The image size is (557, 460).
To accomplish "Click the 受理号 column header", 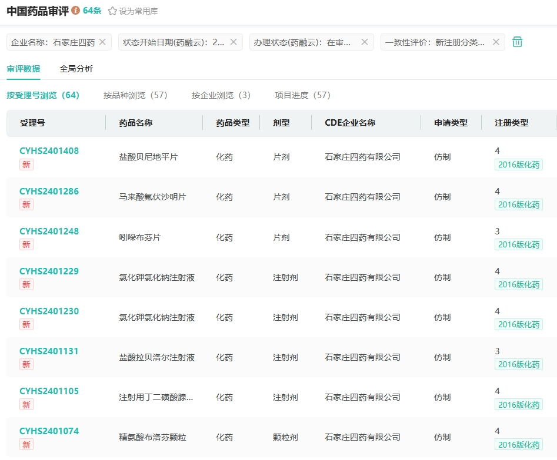I will pos(32,123).
